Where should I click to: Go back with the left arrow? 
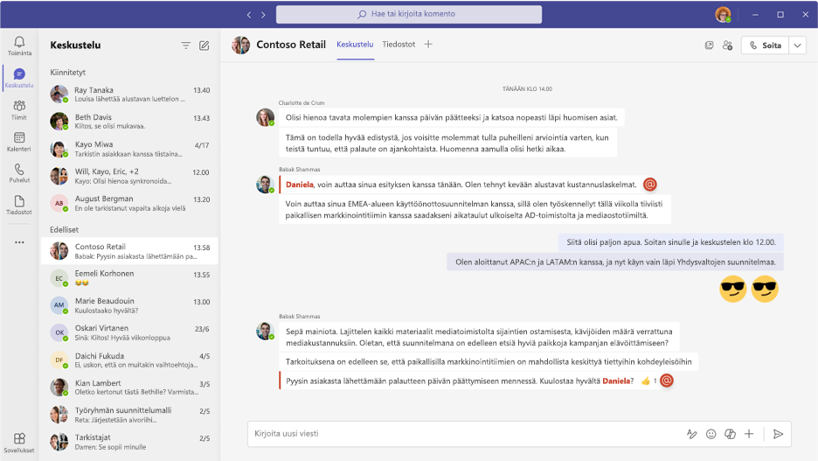[249, 15]
